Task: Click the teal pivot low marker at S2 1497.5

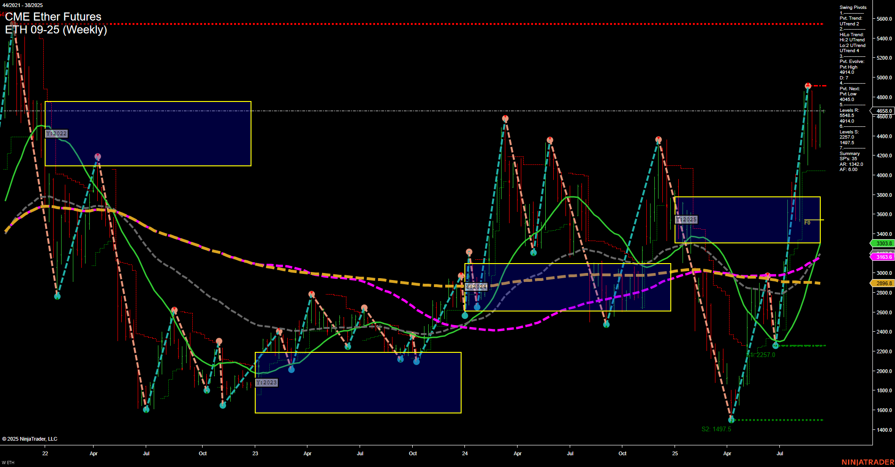Action: point(731,420)
